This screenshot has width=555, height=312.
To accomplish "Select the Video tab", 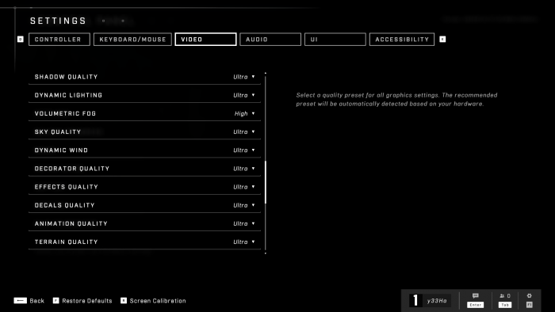I will pyautogui.click(x=205, y=40).
